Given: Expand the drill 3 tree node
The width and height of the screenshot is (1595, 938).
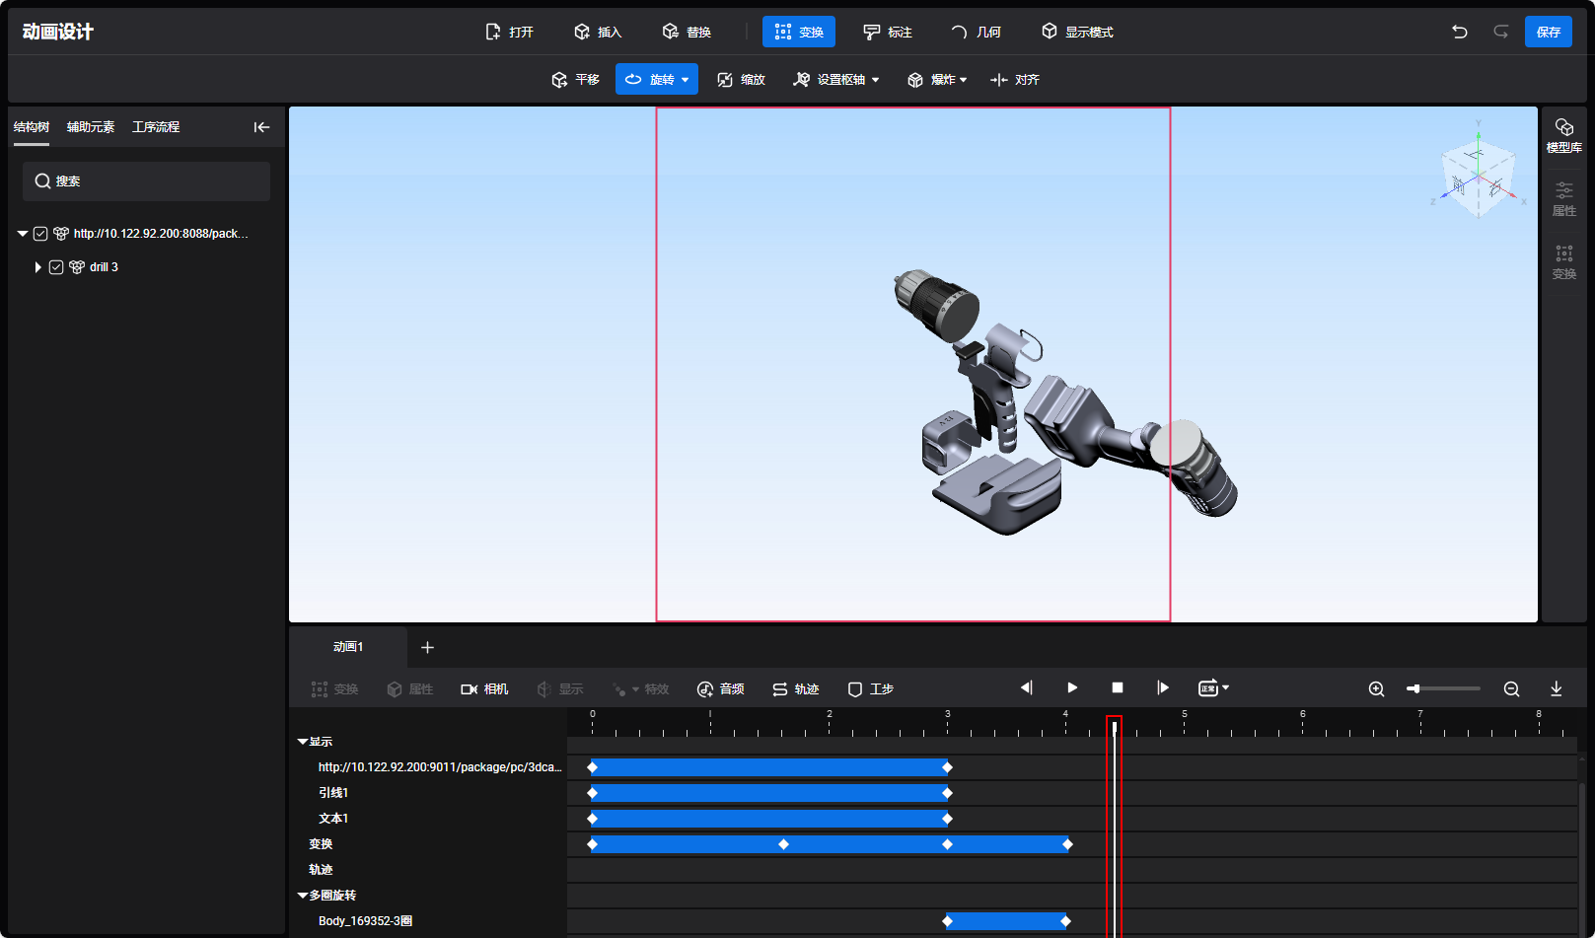Looking at the screenshot, I should (x=37, y=267).
